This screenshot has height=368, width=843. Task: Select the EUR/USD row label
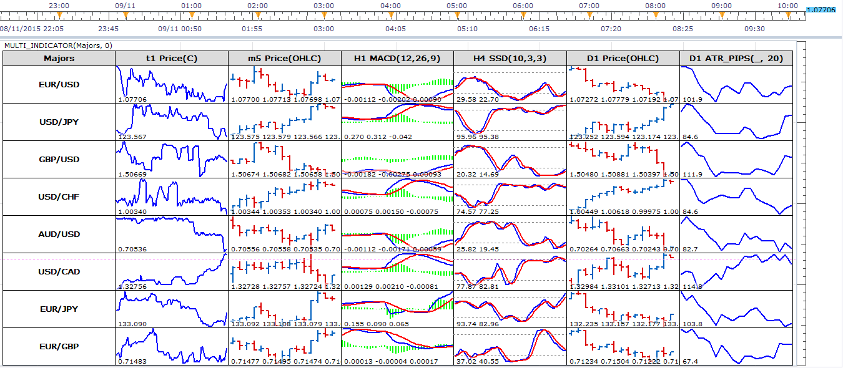(59, 84)
